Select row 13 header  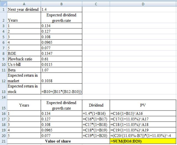[4, 89]
